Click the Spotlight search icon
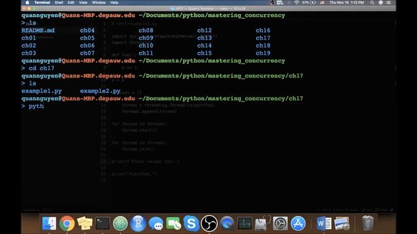 372,3
